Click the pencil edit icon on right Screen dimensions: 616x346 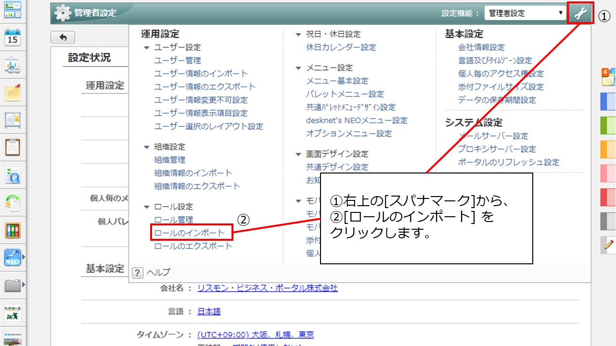[608, 245]
